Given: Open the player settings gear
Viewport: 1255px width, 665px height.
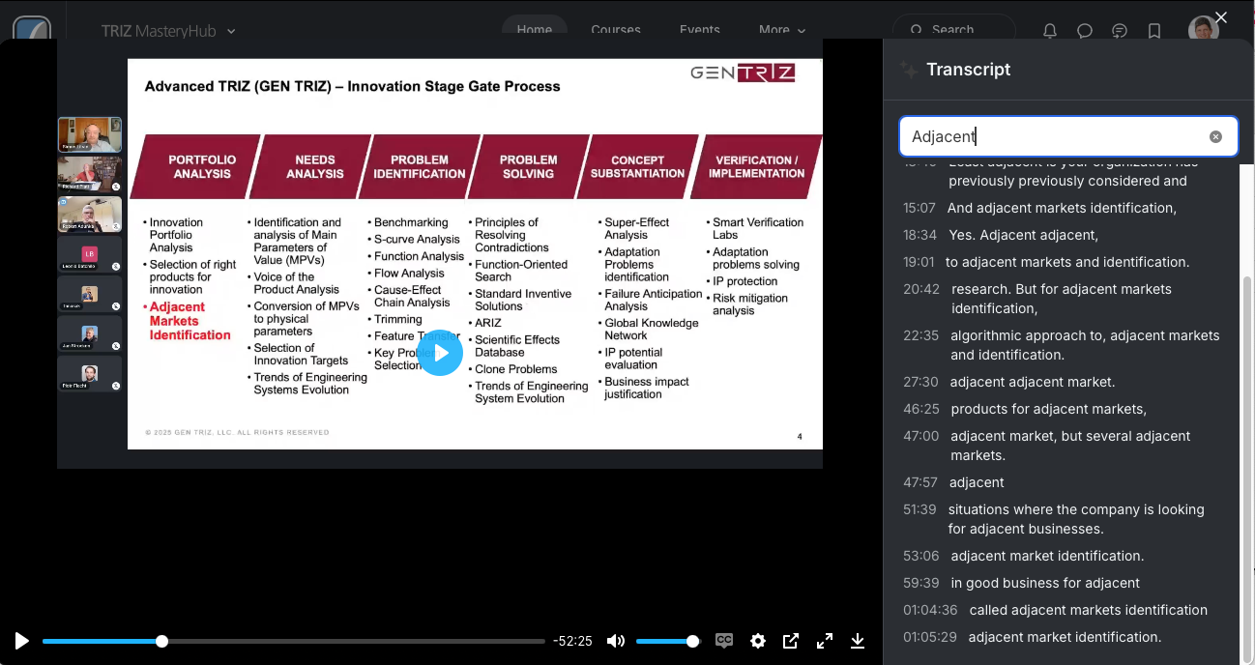Looking at the screenshot, I should click(x=758, y=641).
